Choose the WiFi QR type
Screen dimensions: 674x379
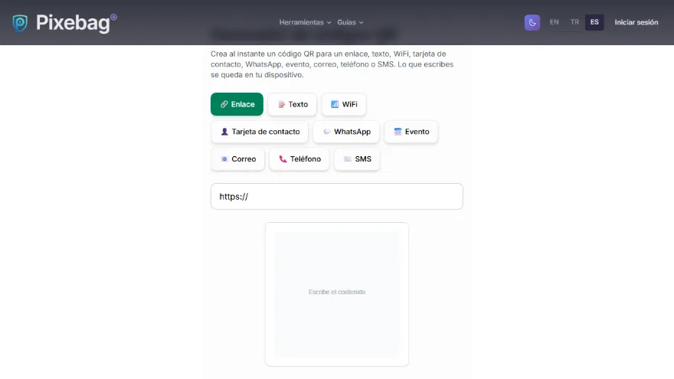click(x=344, y=104)
